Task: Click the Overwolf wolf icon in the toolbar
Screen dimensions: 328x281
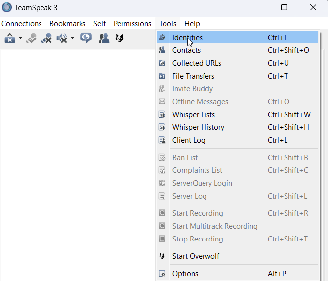Action: point(119,38)
